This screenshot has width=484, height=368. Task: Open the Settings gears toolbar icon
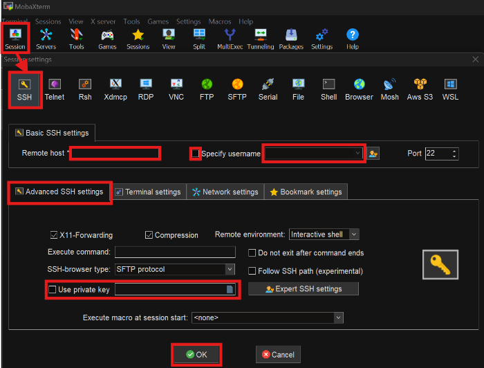click(x=322, y=39)
